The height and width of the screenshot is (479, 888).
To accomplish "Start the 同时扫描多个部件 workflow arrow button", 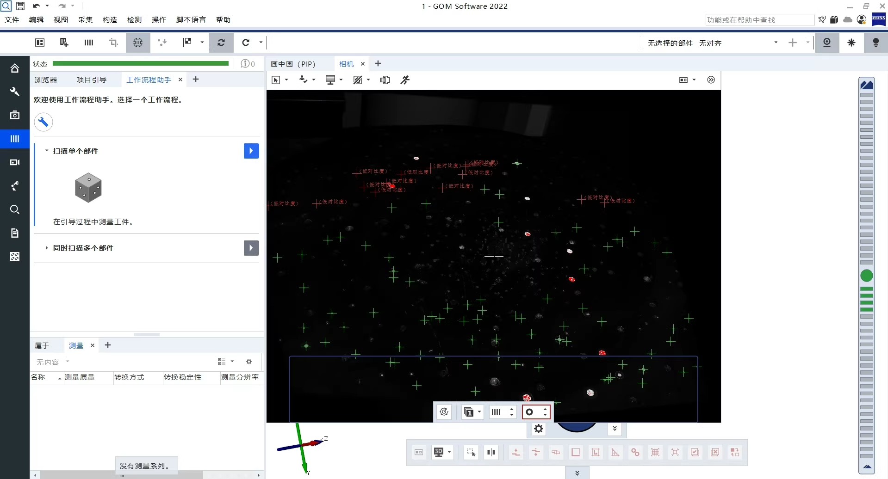I will tap(251, 248).
